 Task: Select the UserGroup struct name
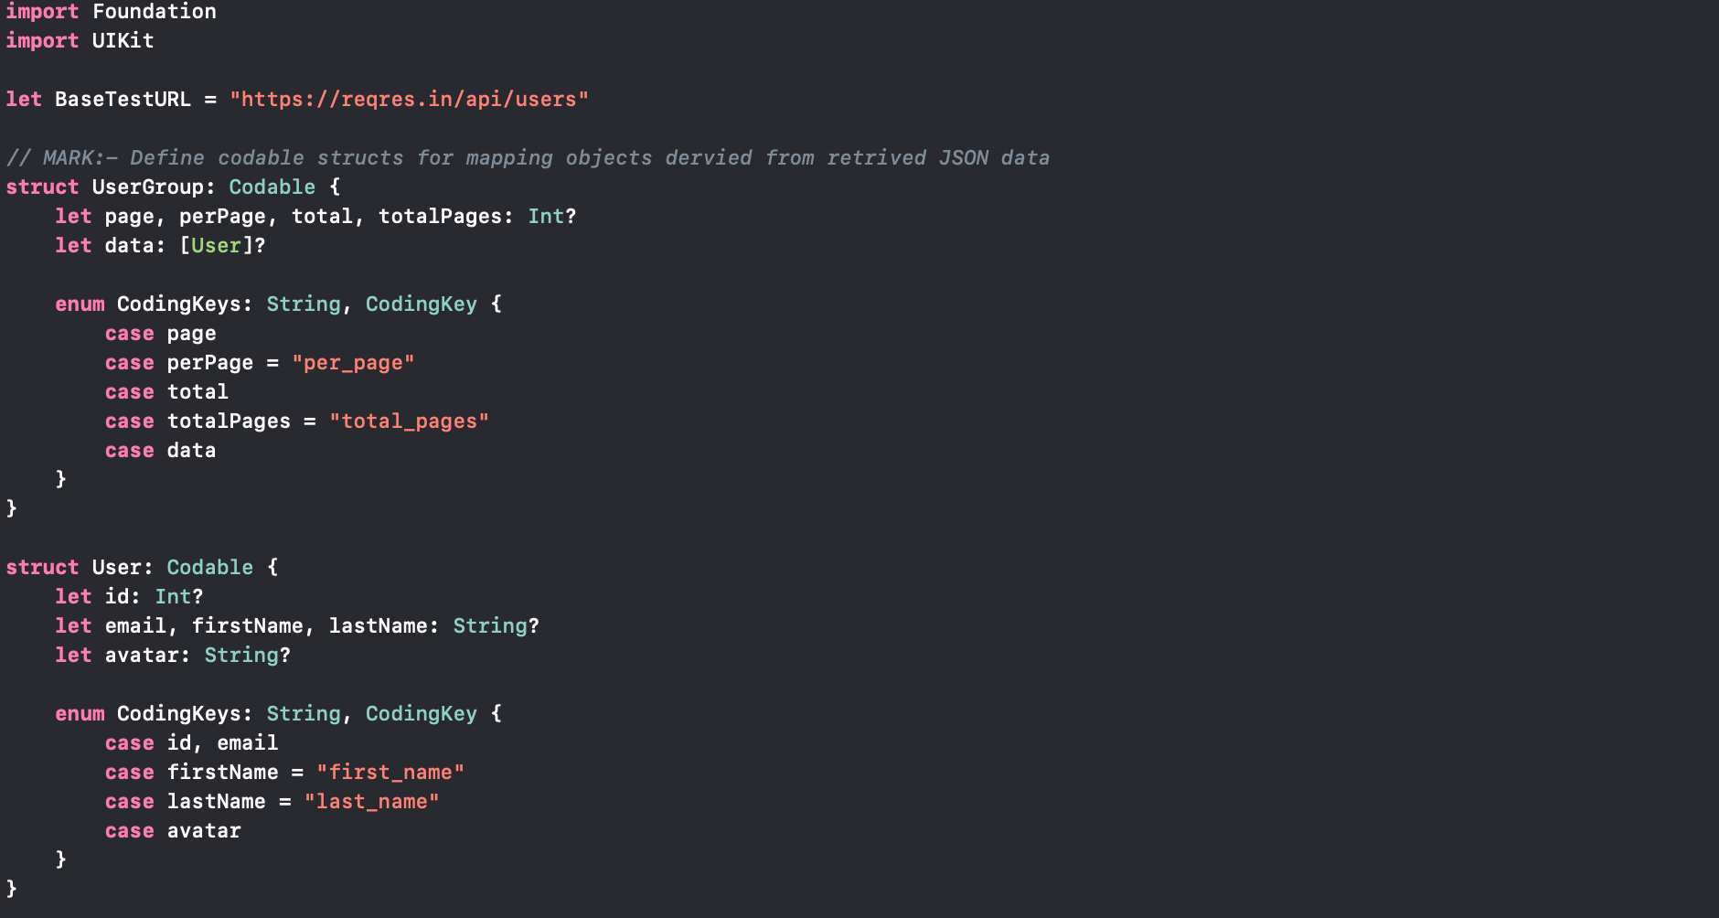tap(147, 187)
